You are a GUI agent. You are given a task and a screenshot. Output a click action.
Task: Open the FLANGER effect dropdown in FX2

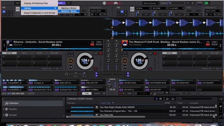coord(176,8)
